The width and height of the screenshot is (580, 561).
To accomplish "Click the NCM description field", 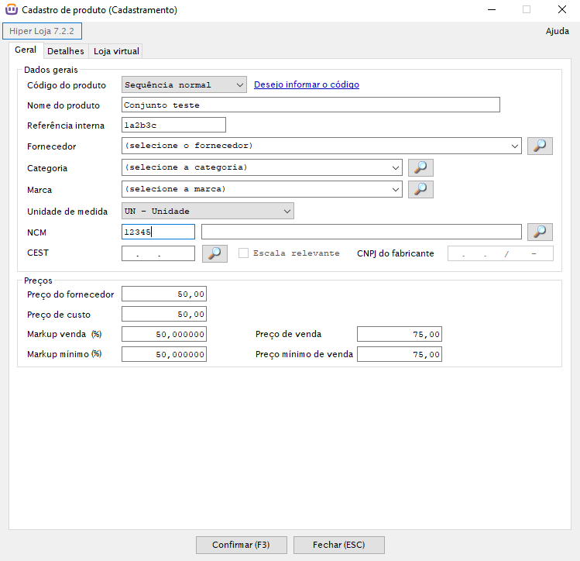I will coord(362,232).
